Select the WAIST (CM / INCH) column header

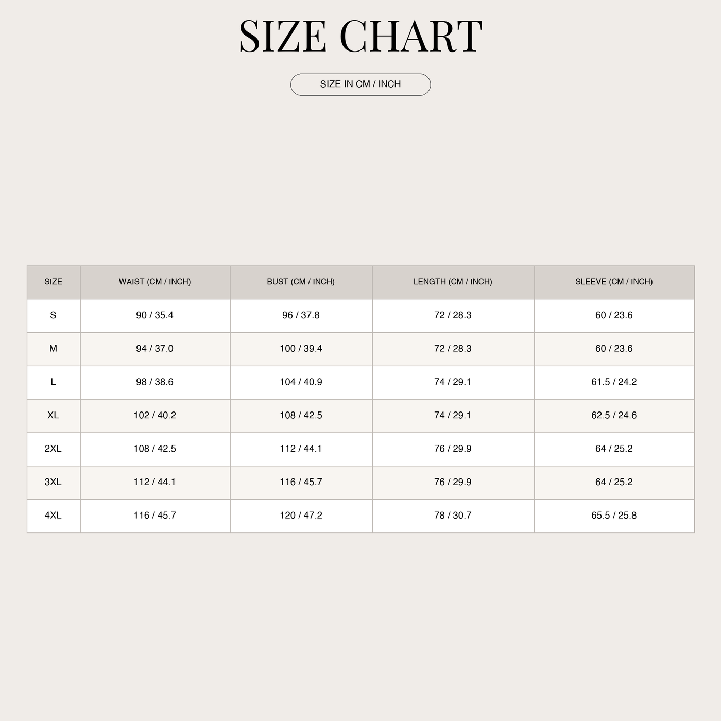pyautogui.click(x=155, y=282)
